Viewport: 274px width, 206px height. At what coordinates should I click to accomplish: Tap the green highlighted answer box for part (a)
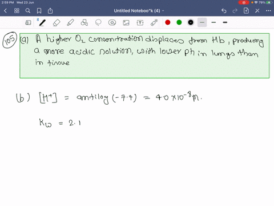144,56
